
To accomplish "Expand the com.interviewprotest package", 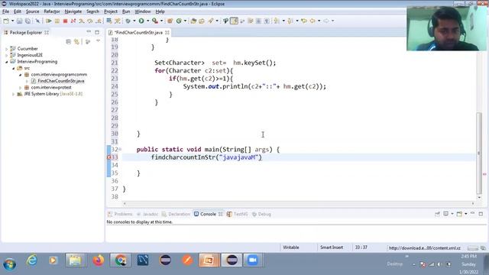I will (x=21, y=88).
